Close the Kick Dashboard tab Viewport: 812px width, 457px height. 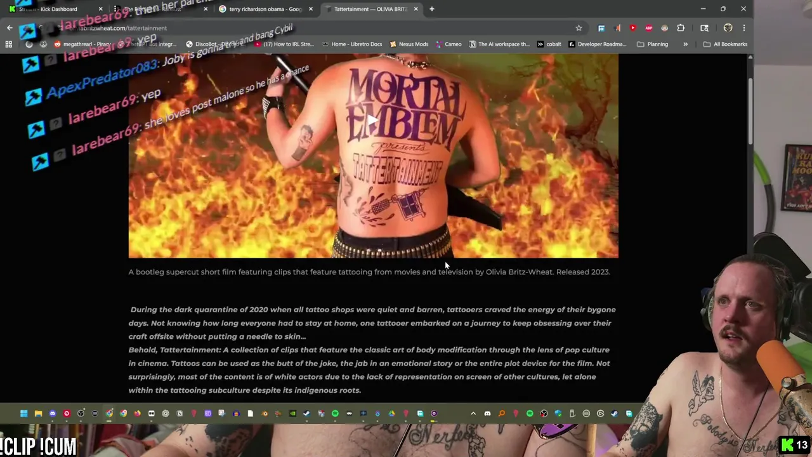tap(100, 9)
